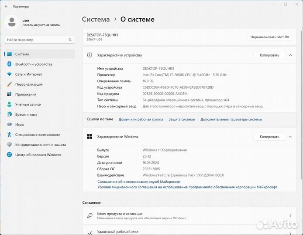This screenshot has width=303, height=235.
Task: Click the Центр обновления Windows icon
Action: [x=9, y=154]
